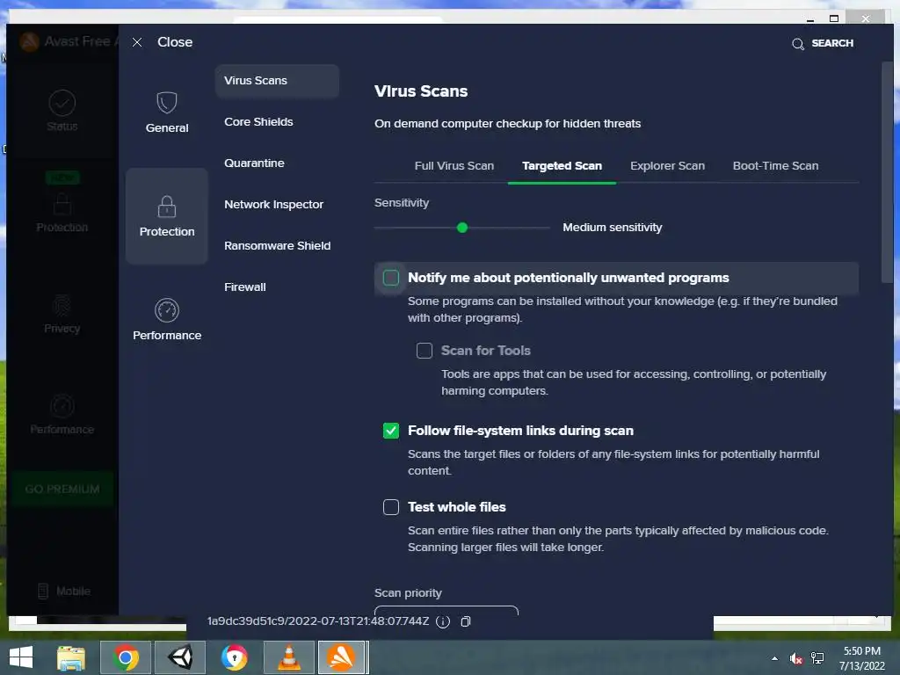Click the dimmed Privacy fingerprint icon
This screenshot has width=900, height=675.
coord(62,305)
